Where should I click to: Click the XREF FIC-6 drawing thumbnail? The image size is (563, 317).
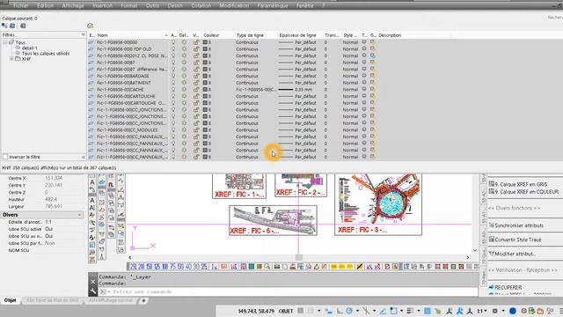[x=273, y=220]
